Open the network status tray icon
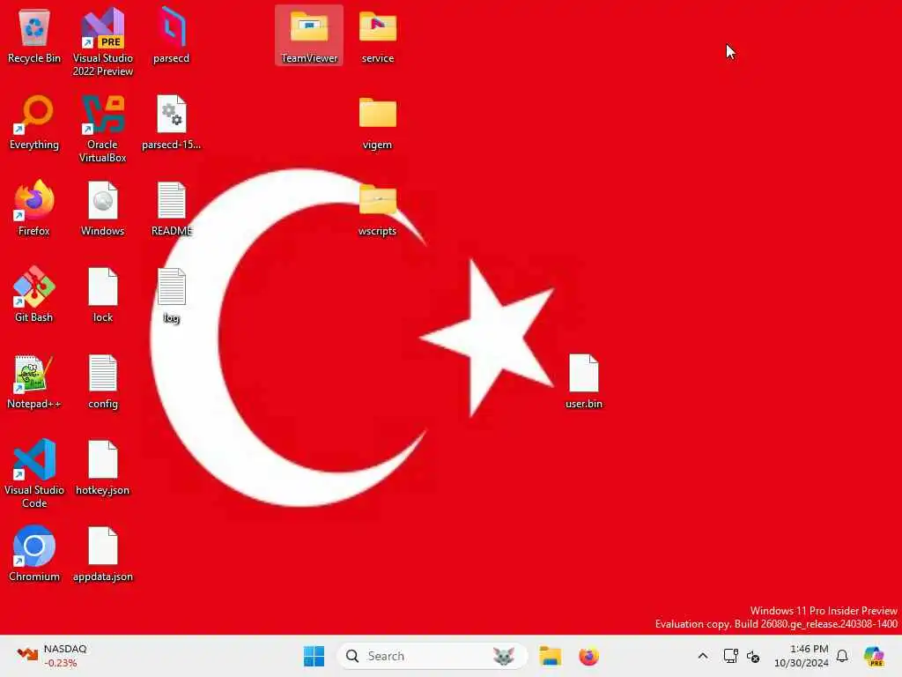902x677 pixels. coord(730,656)
